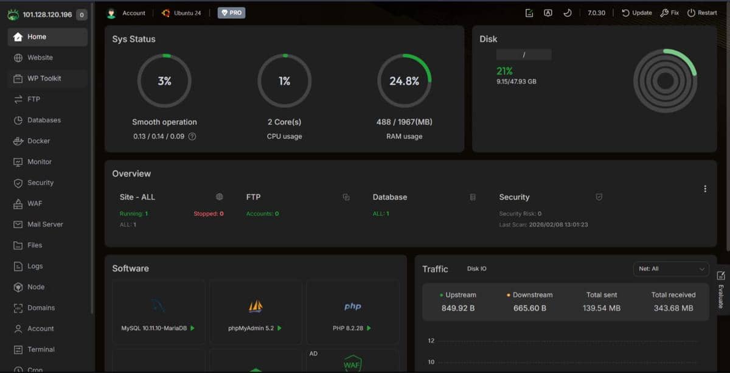Open the disk partition selector showing /
Viewport: 730px width, 373px height.
point(524,54)
